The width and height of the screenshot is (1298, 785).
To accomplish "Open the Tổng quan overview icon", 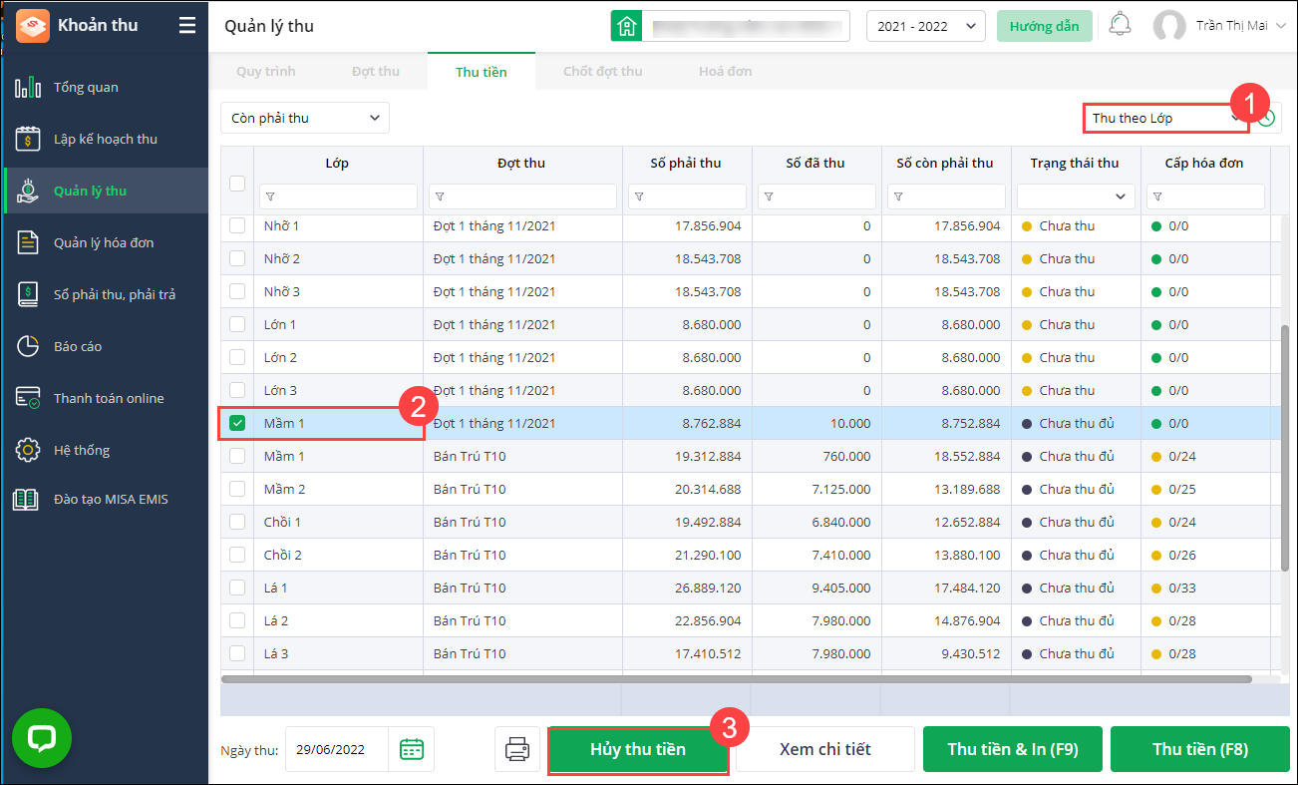I will coord(28,87).
